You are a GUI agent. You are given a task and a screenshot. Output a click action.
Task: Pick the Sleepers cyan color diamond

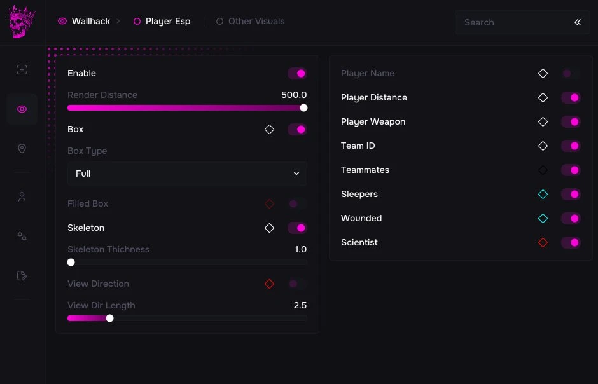(543, 195)
